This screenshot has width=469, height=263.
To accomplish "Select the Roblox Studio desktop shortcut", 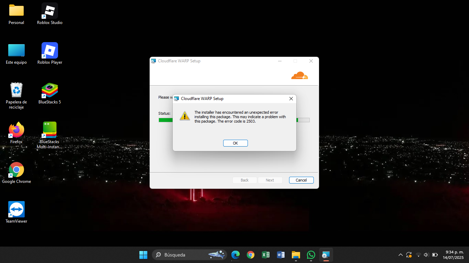I will pos(50,15).
